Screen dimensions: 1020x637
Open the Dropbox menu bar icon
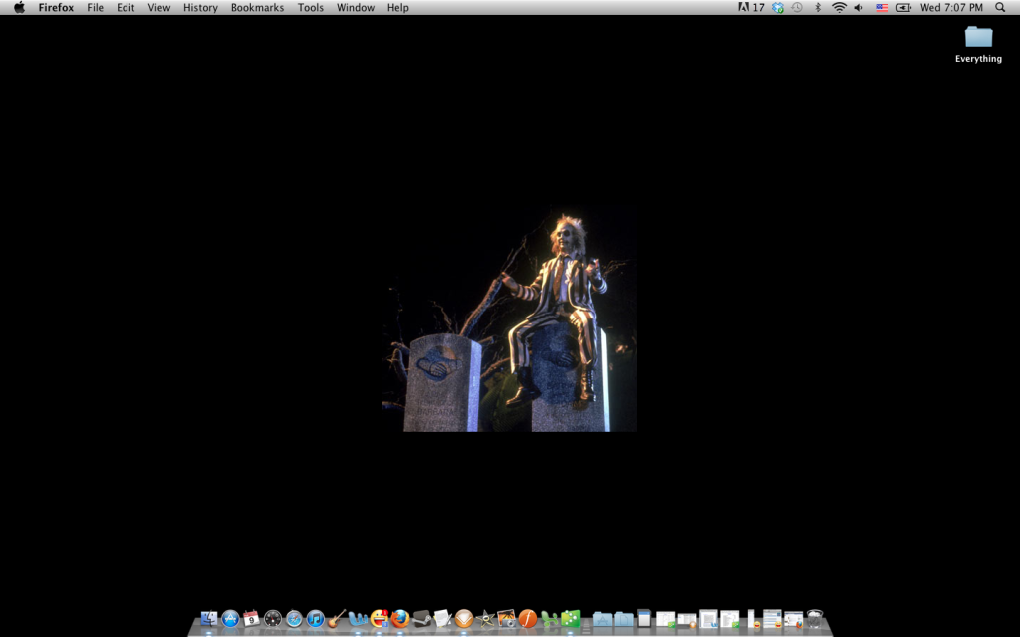tap(778, 7)
